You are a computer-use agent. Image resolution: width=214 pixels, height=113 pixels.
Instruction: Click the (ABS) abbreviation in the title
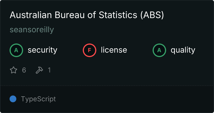click(x=152, y=15)
